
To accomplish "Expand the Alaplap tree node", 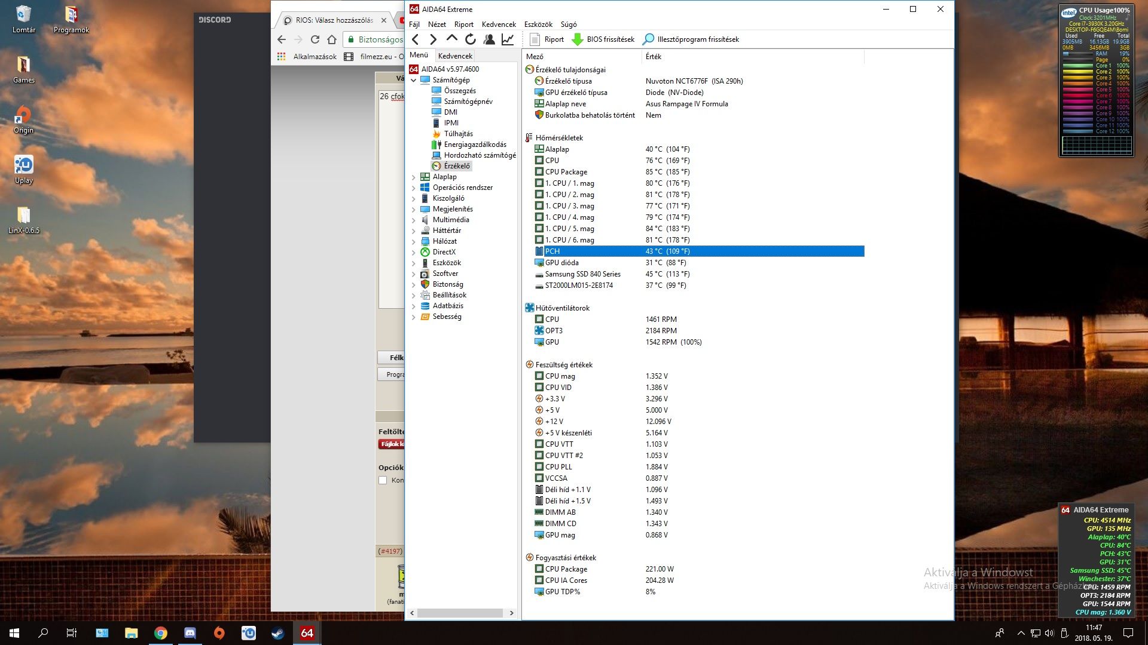I will click(413, 177).
